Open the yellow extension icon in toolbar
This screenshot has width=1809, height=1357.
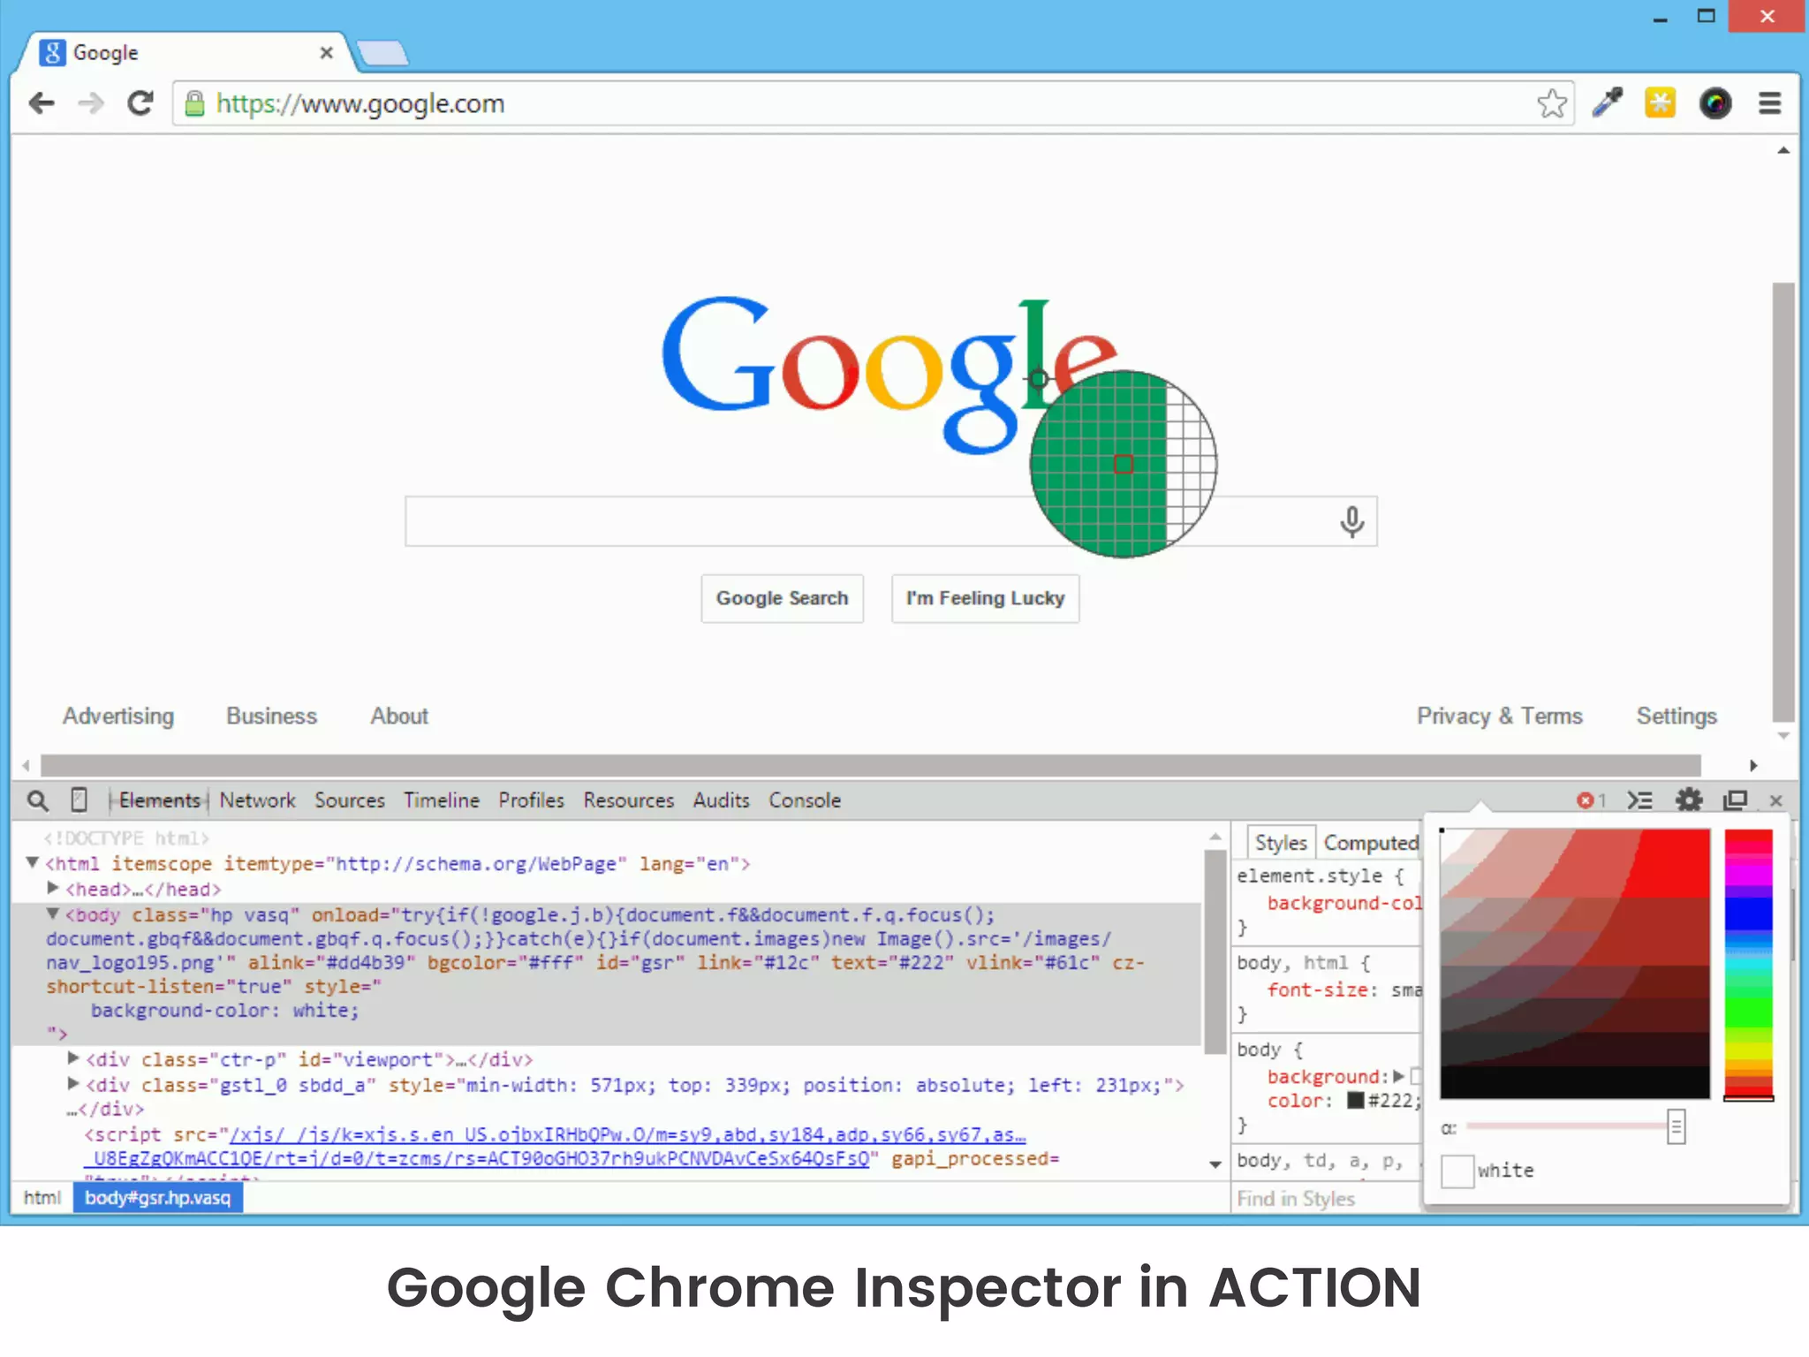1661,103
